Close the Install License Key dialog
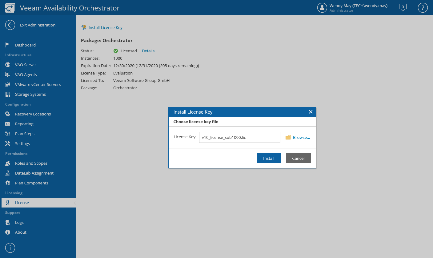Screen dimensions: 433x258 311,112
